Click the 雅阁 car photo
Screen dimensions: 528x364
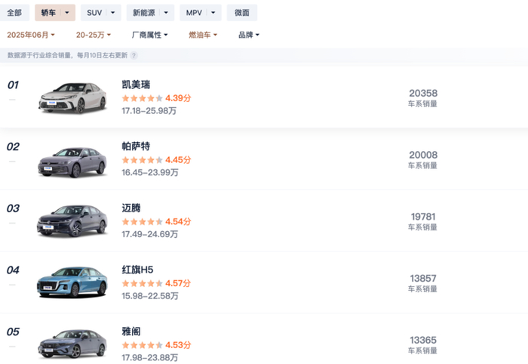[x=72, y=344]
